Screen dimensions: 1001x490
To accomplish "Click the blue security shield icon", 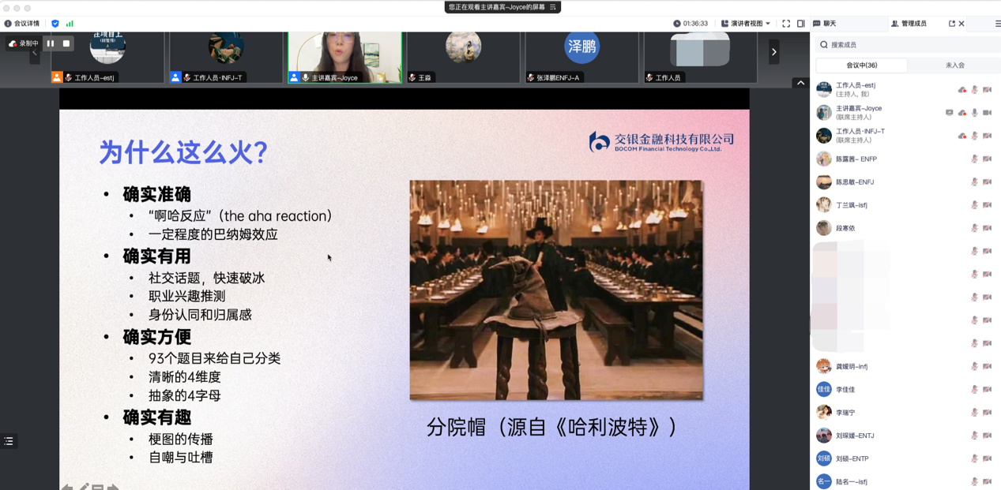I will (55, 24).
